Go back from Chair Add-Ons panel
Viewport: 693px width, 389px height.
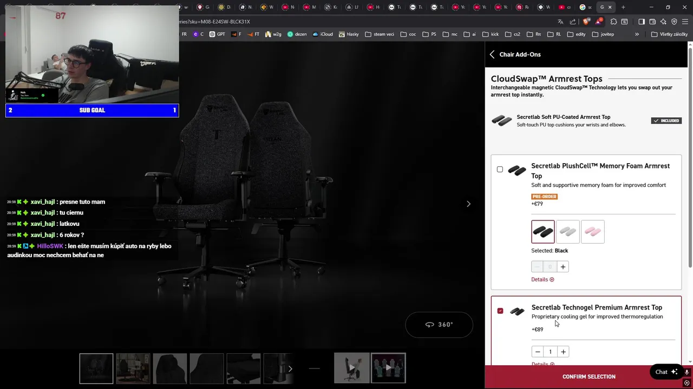tap(492, 55)
